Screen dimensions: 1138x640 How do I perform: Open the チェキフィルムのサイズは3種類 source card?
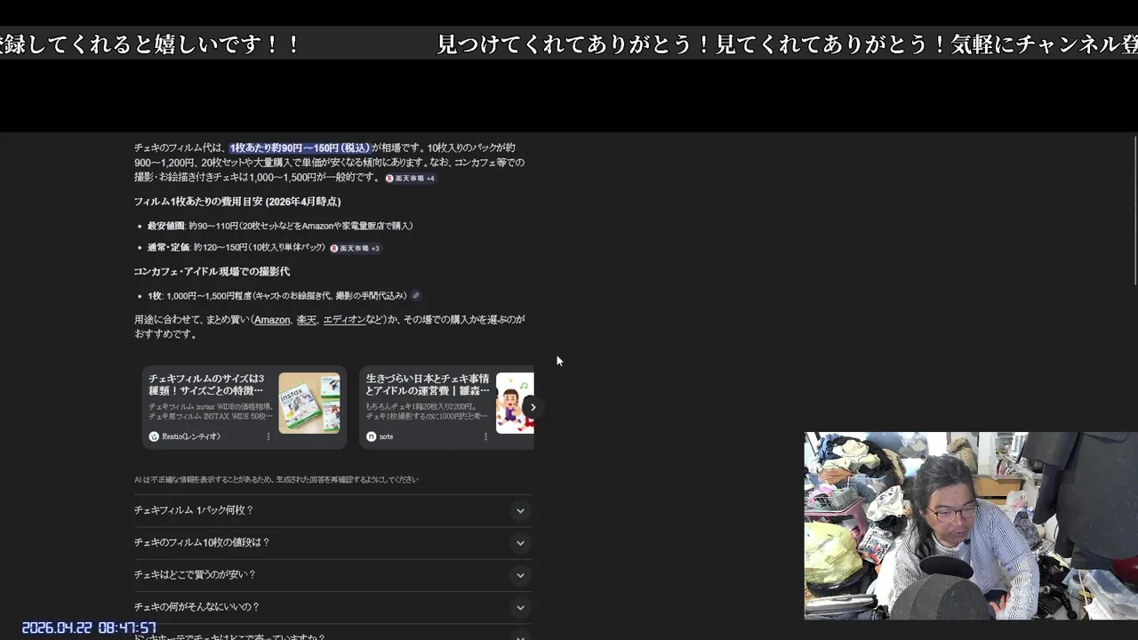(x=244, y=407)
